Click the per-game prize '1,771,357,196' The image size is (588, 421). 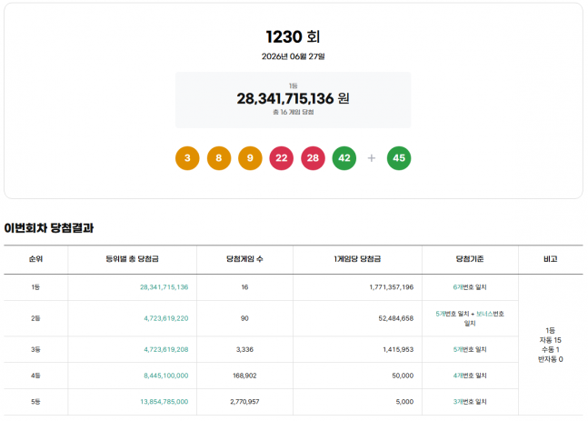coord(392,287)
